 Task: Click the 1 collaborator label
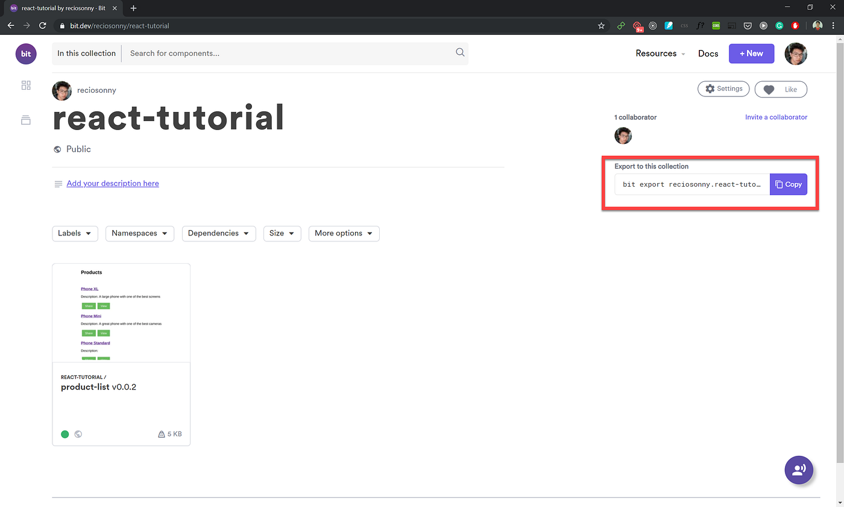(x=635, y=117)
